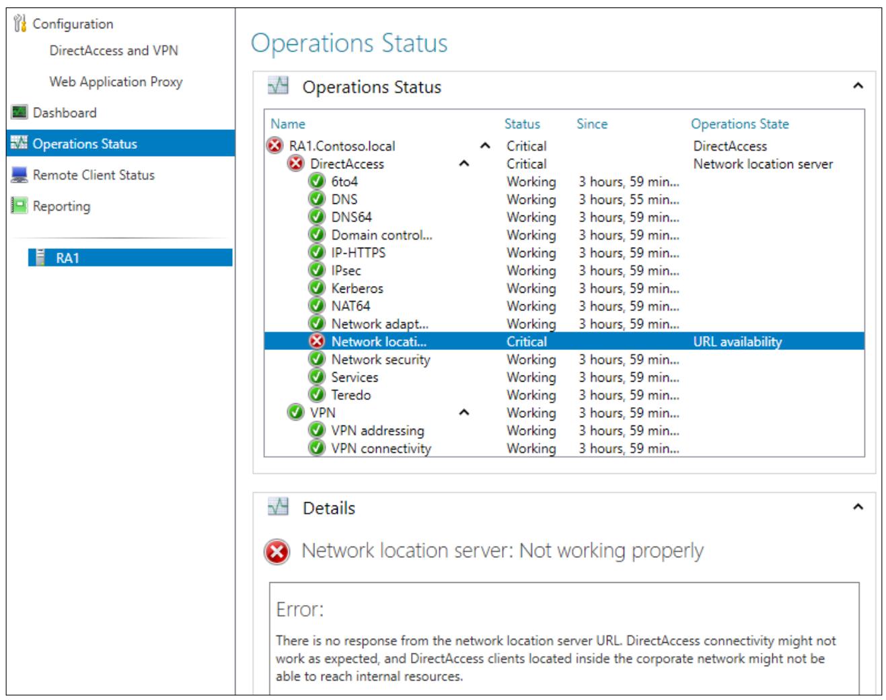Go to the Dashboard page
Image resolution: width=886 pixels, height=700 pixels.
coord(65,112)
